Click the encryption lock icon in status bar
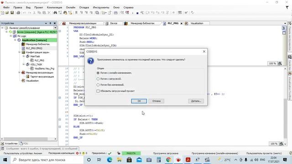This screenshot has height=164, width=292. pos(119,153)
